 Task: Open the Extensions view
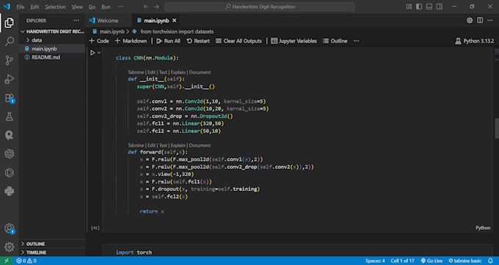tap(10, 98)
